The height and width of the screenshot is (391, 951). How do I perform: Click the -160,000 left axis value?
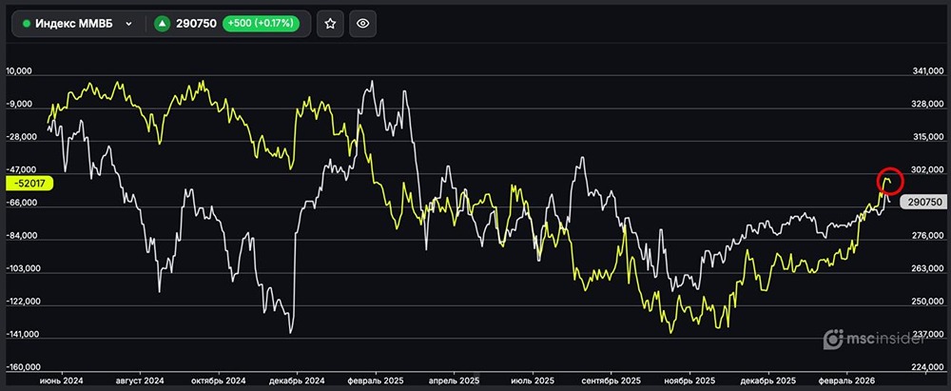(23, 367)
